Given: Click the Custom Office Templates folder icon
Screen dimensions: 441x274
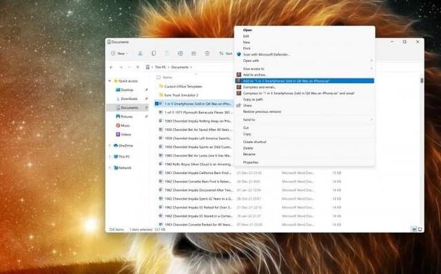Looking at the screenshot, I should (x=161, y=86).
